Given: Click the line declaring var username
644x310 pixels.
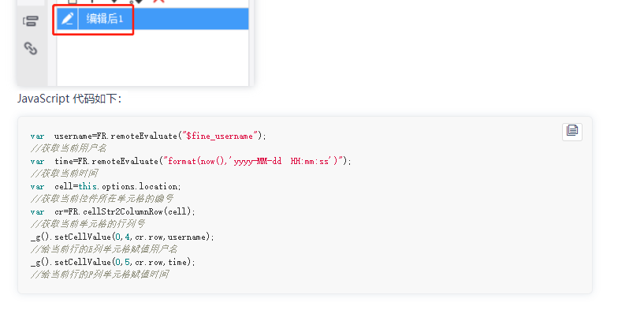Looking at the screenshot, I should 148,136.
